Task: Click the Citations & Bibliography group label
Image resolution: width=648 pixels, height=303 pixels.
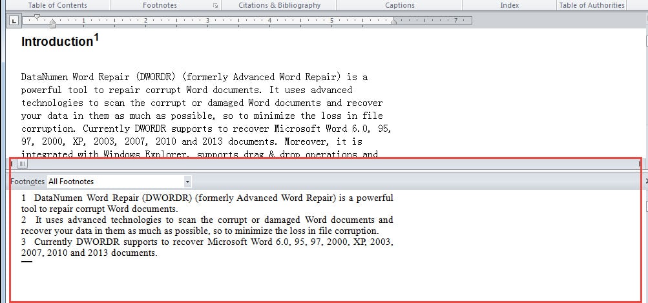Action: 279,5
